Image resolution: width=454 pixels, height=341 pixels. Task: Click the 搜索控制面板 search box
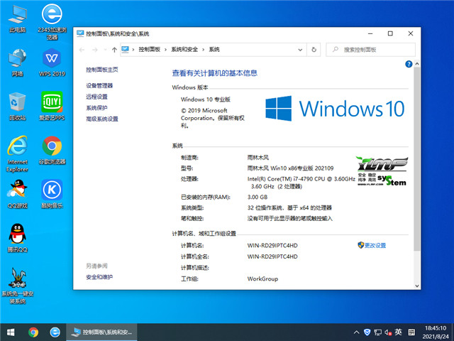click(375, 50)
